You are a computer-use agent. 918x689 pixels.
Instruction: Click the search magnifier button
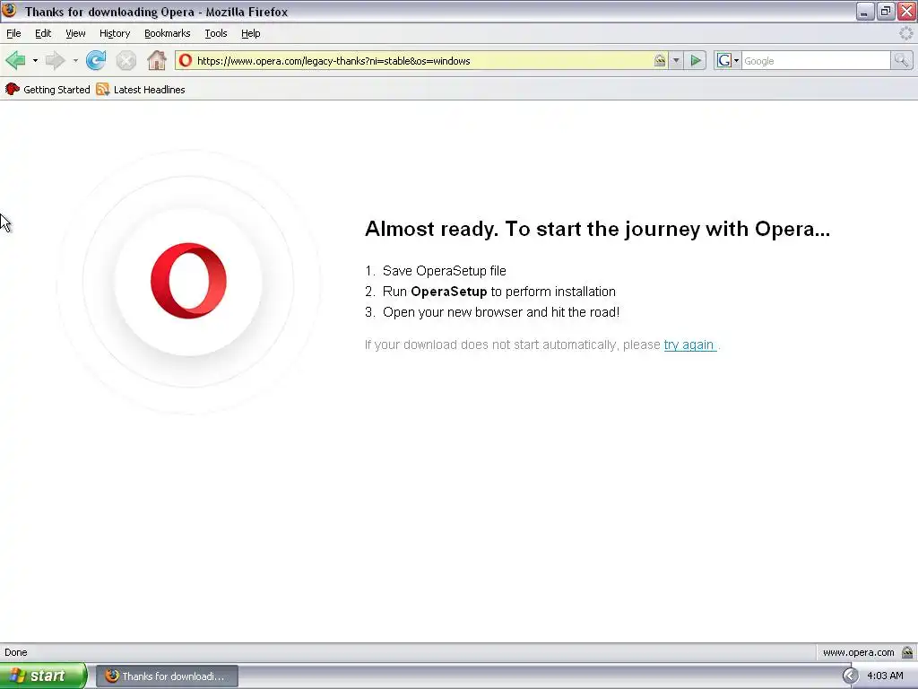tap(901, 60)
